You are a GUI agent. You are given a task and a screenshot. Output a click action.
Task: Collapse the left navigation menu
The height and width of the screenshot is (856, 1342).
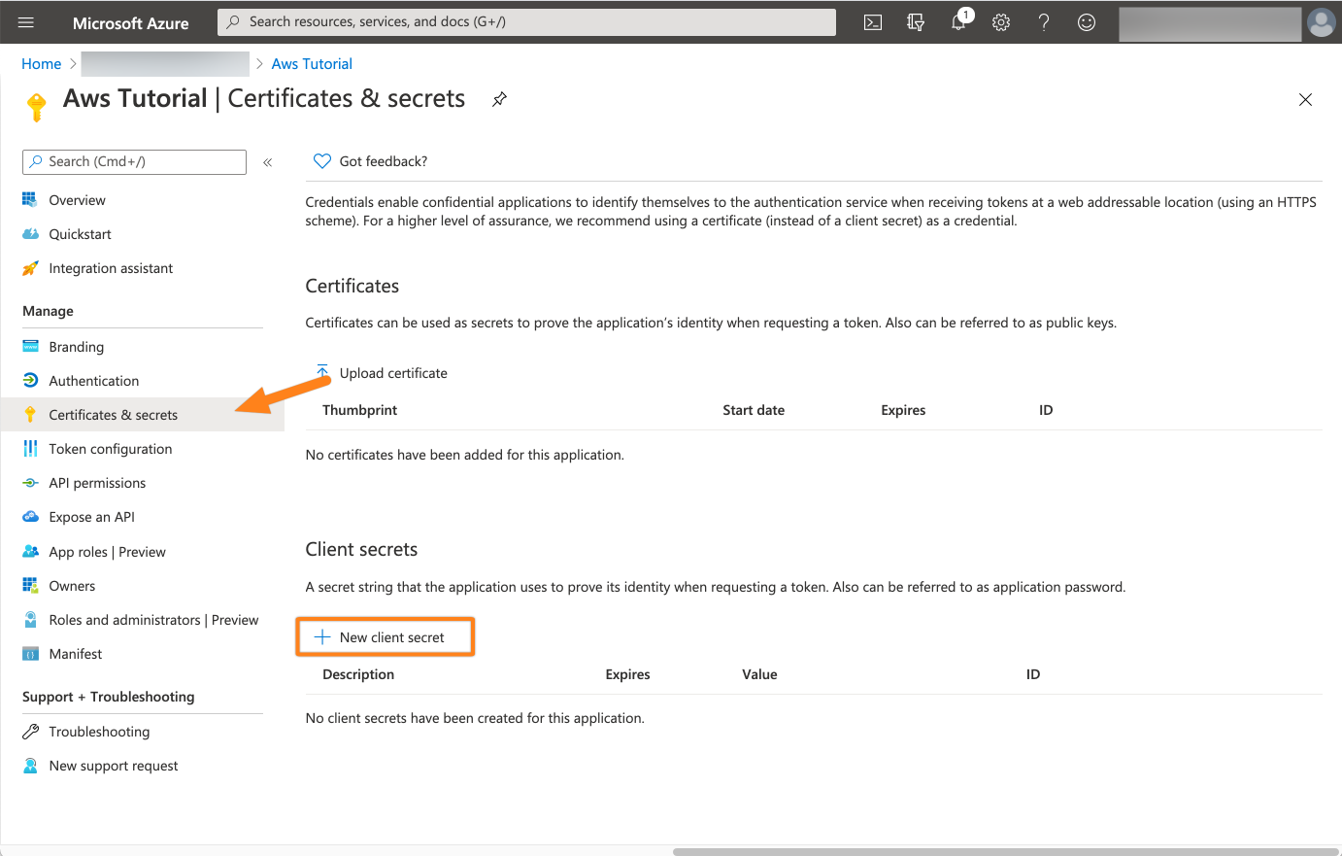click(268, 162)
